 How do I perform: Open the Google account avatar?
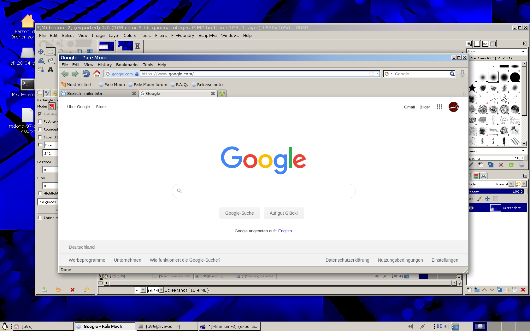[x=453, y=107]
